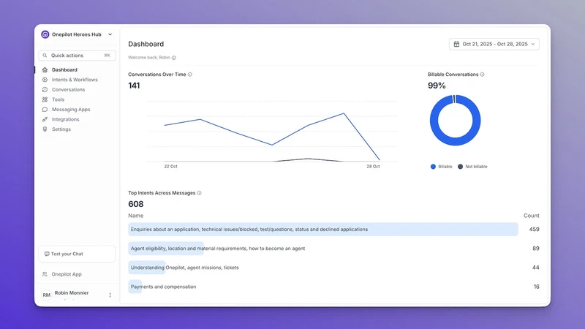Click the chevron on the date range selector

coord(533,44)
